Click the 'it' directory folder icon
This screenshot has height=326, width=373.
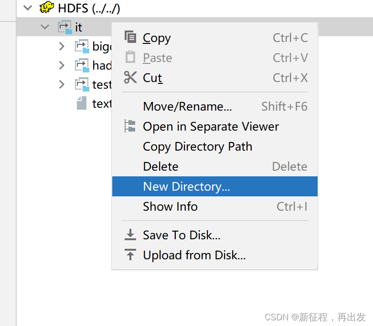click(64, 27)
